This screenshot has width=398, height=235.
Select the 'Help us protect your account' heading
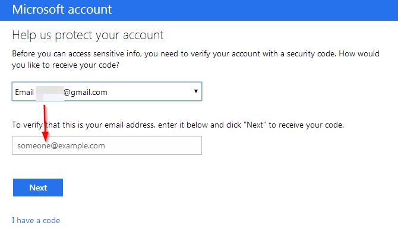tap(88, 35)
